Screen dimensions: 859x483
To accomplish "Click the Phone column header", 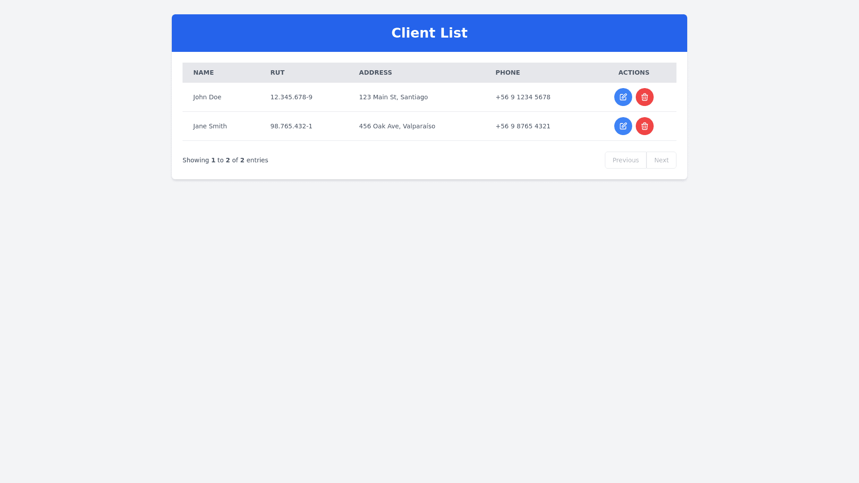I will click(507, 72).
